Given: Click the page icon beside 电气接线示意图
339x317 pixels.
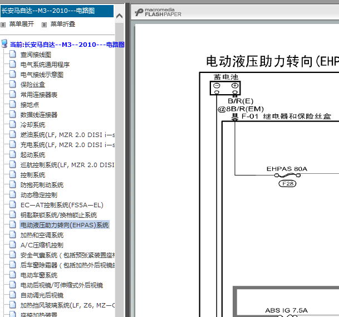Looking at the screenshot, I should point(13,74).
